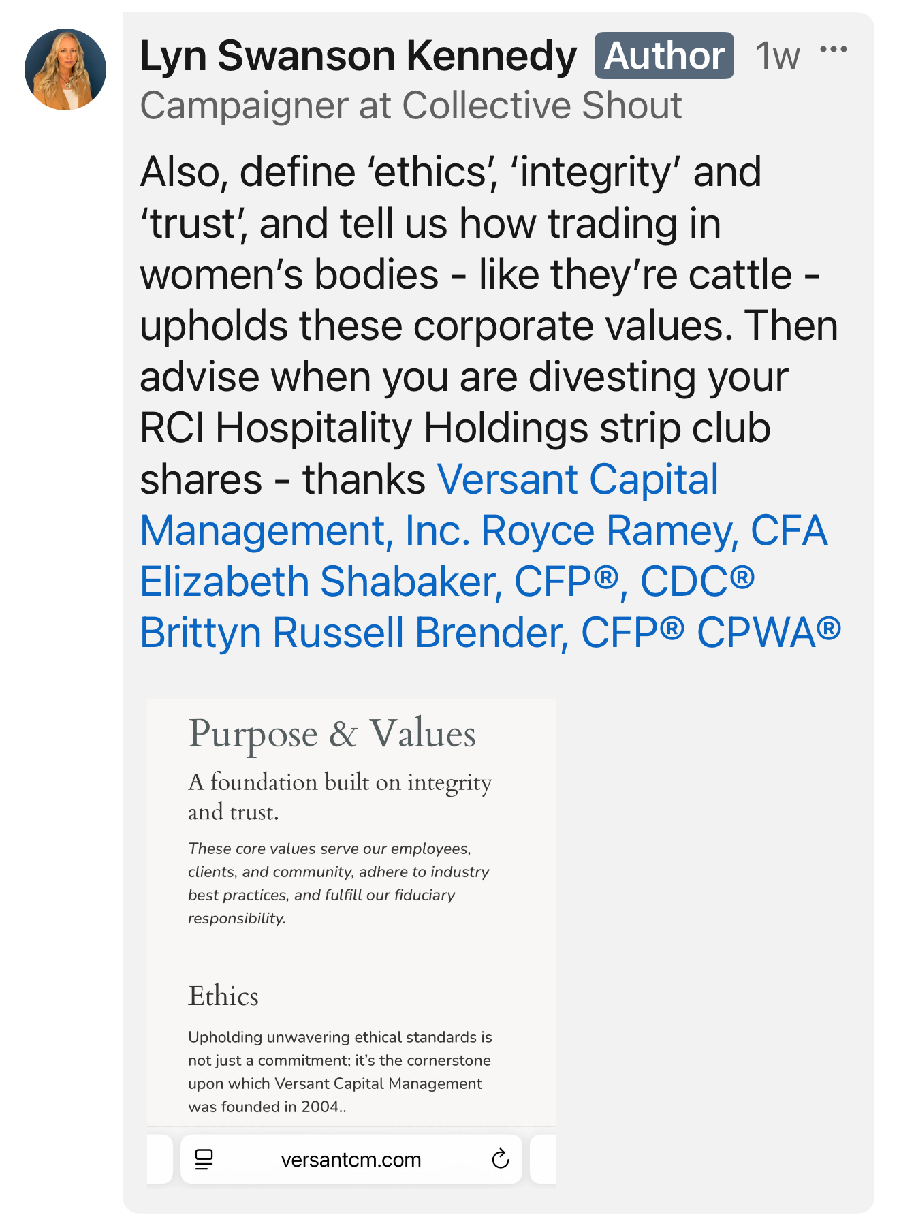This screenshot has width=899, height=1219.
Task: Tap the page settings icon in address bar
Action: point(204,1159)
